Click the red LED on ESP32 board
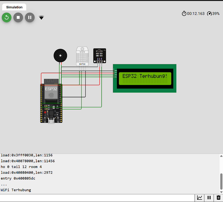223x202 pixels. point(45,112)
